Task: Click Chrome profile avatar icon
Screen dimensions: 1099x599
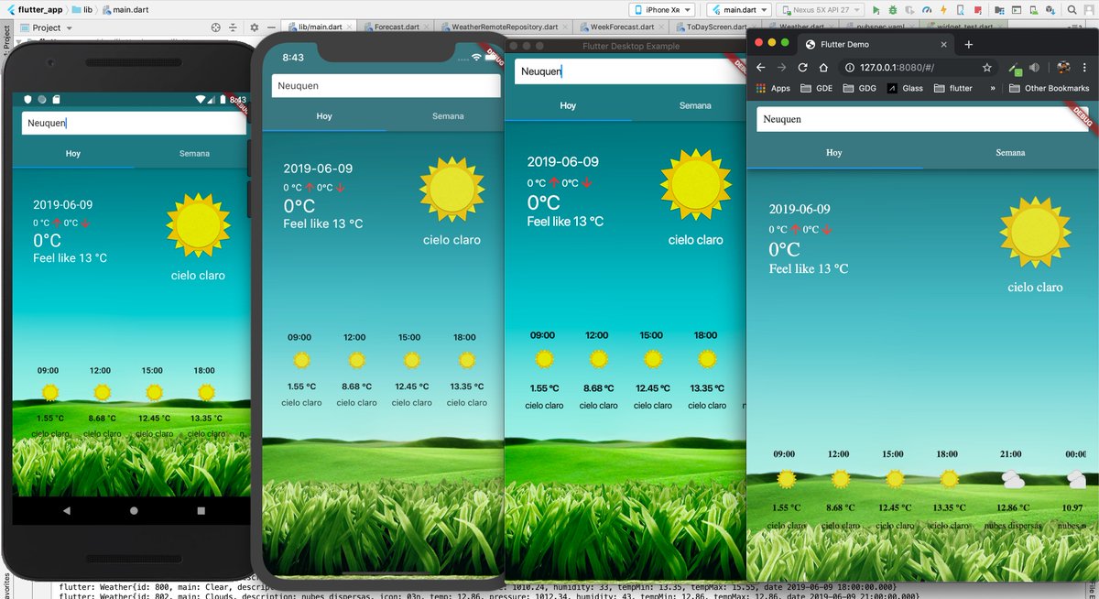Action: click(x=1064, y=67)
